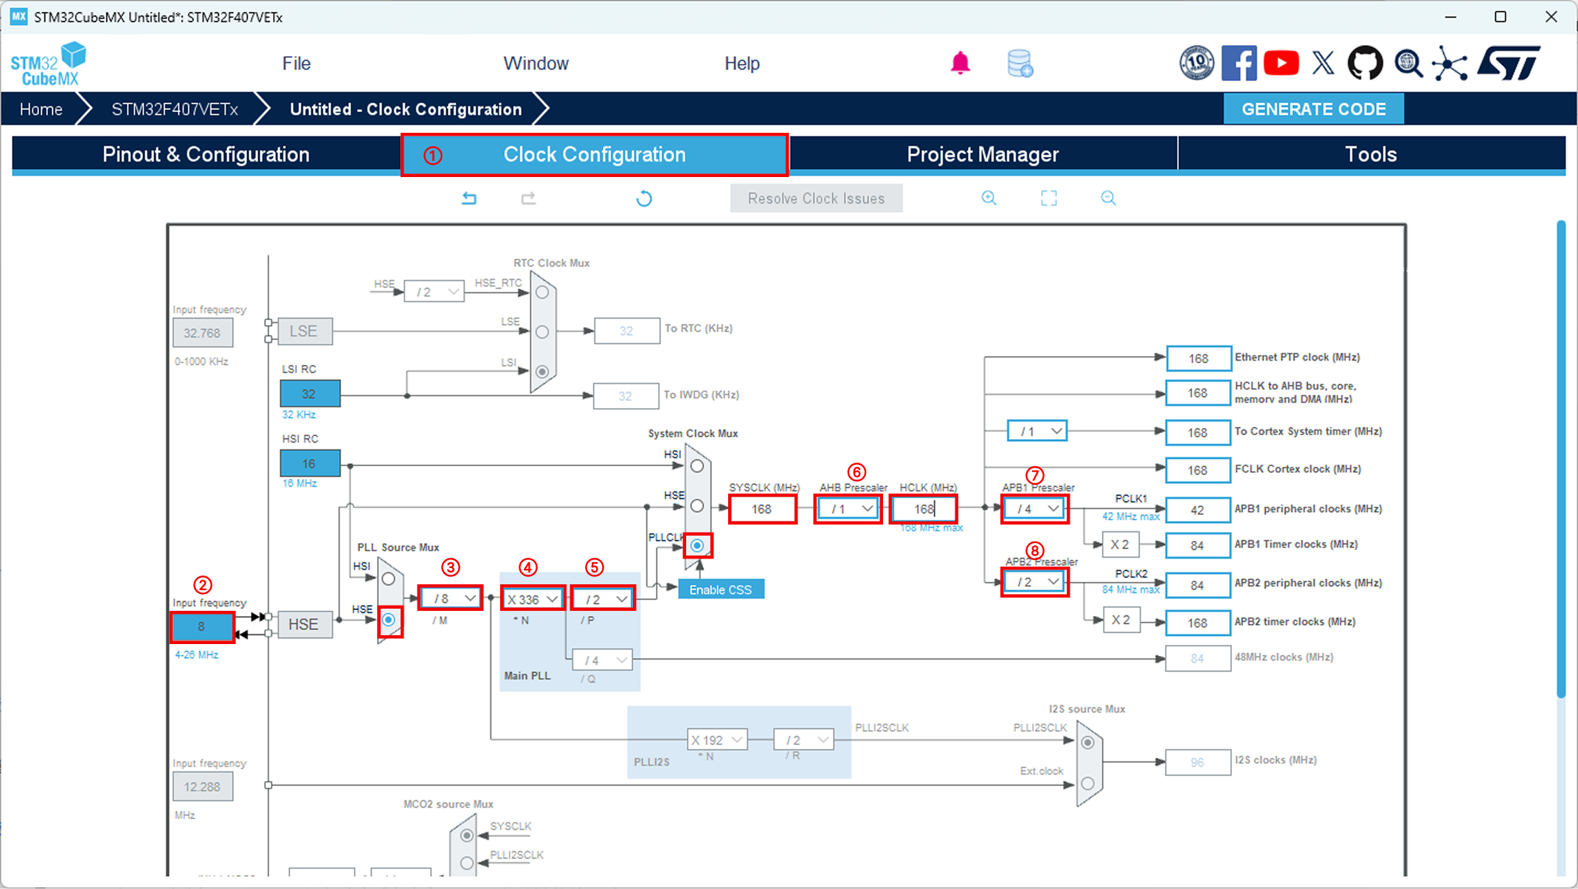
Task: Select HSE on PLL Source Mux
Action: point(389,620)
